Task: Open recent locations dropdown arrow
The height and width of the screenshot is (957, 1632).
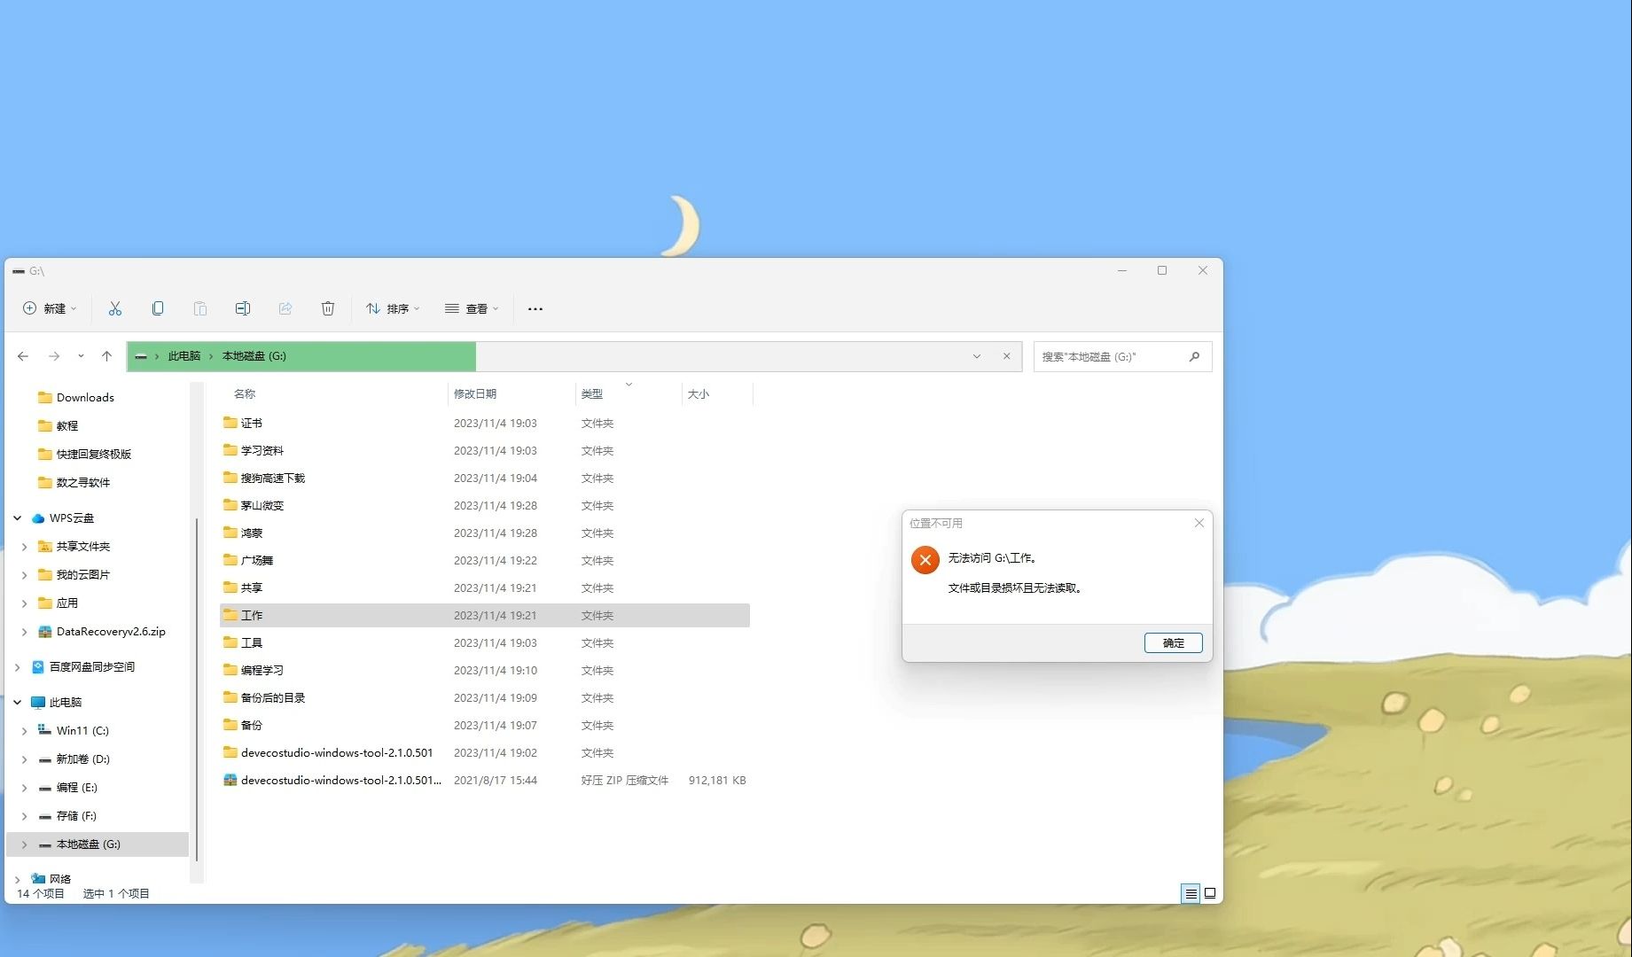Action: tap(81, 356)
